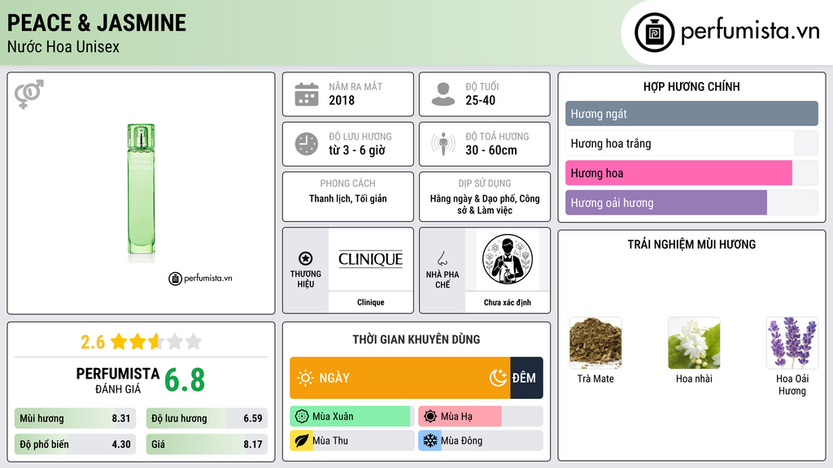The height and width of the screenshot is (468, 833).
Task: Select the Hương ngát accord bar
Action: [x=691, y=114]
